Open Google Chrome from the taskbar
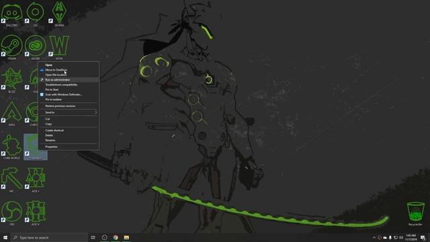The width and height of the screenshot is (430, 242). (116, 237)
